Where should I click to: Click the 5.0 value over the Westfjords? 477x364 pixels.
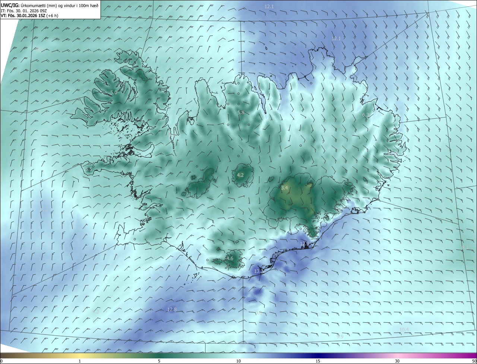click(114, 92)
